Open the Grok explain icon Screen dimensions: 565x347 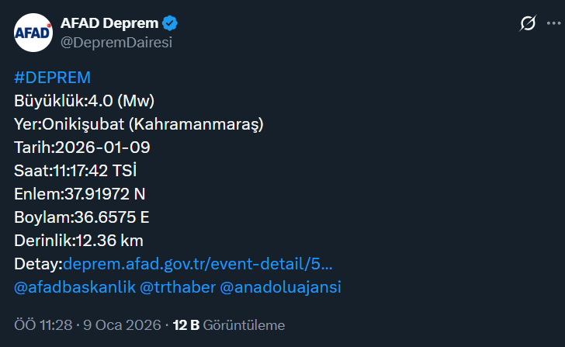527,24
